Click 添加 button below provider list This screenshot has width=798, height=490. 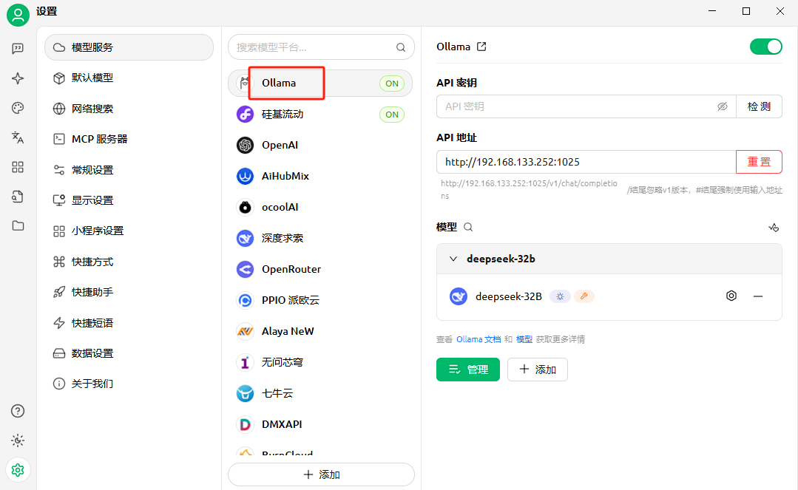321,474
